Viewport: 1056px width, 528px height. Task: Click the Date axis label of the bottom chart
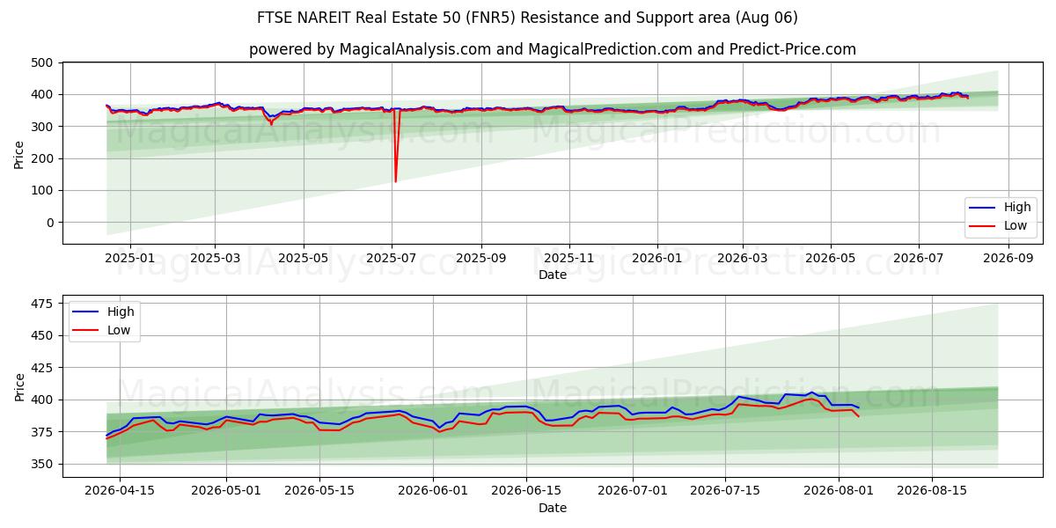click(x=553, y=508)
